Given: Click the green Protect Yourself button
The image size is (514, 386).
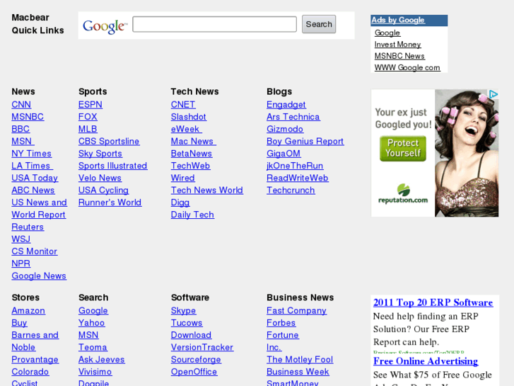Looking at the screenshot, I should (x=403, y=149).
